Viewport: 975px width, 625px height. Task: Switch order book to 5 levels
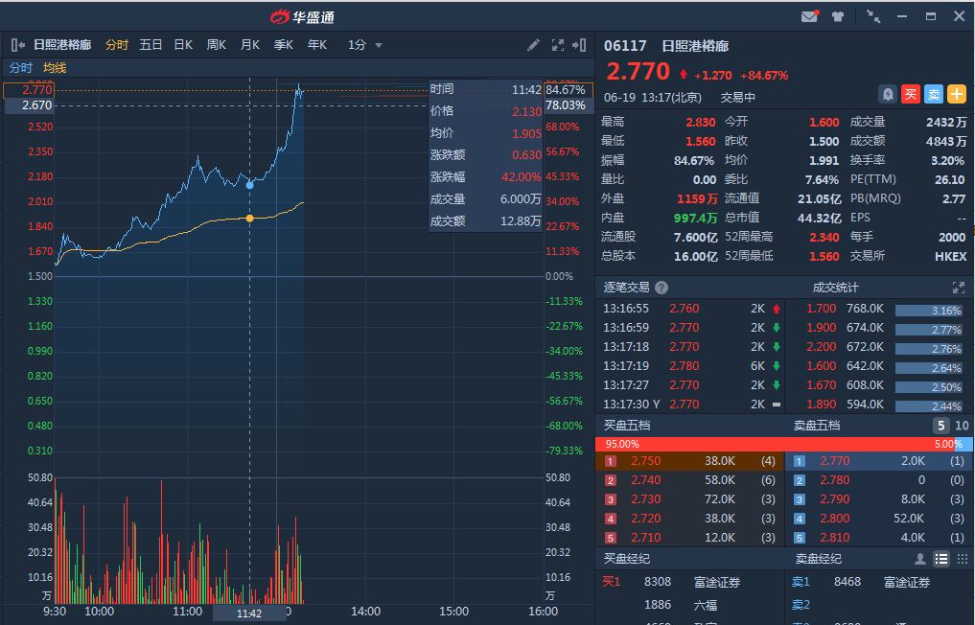click(941, 426)
